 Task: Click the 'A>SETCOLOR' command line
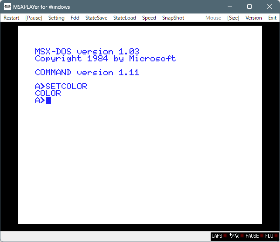[61, 87]
